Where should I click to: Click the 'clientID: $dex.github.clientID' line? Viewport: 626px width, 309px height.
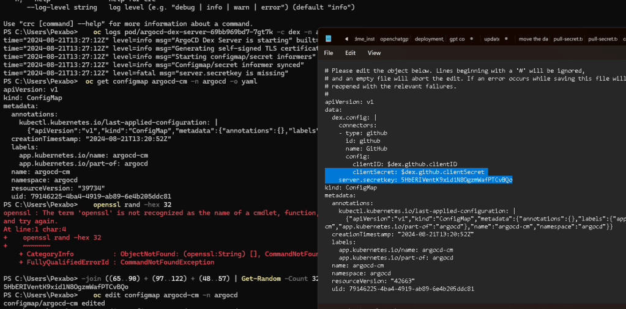405,164
